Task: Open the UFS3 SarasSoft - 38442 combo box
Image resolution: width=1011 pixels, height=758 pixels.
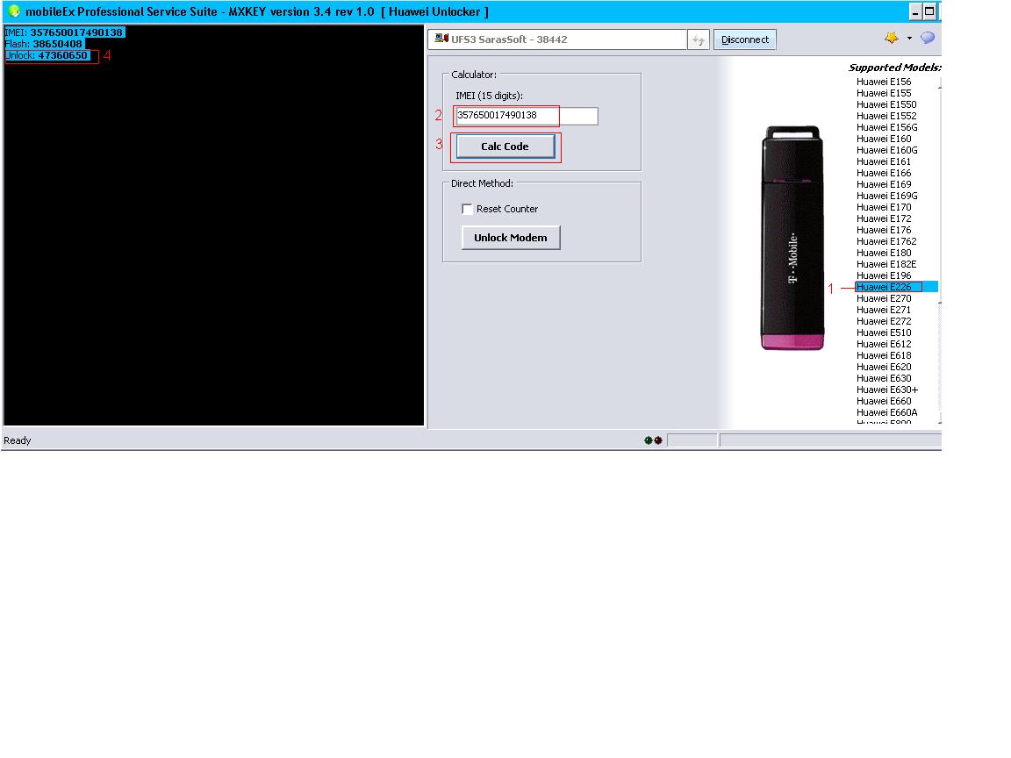Action: coord(557,39)
